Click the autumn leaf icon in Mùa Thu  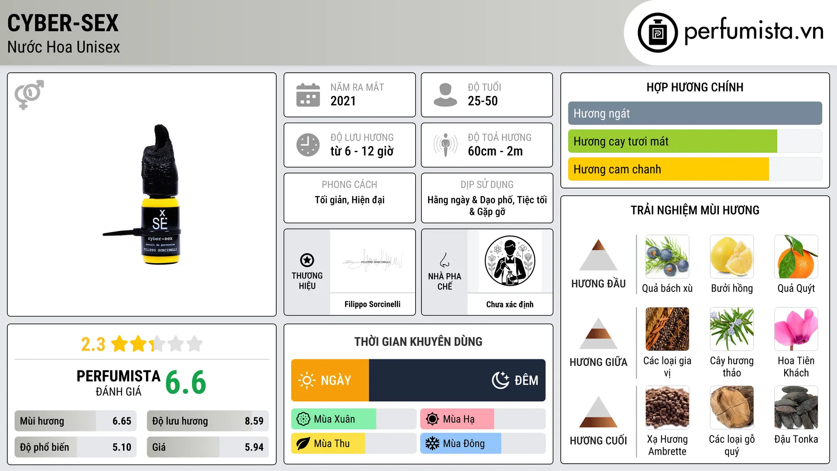[303, 444]
